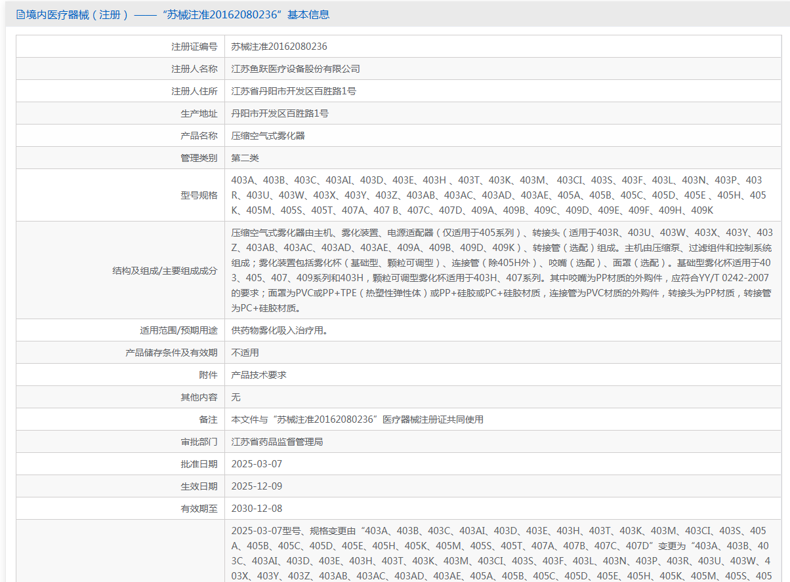Select the remark text starting 本文件与

pyautogui.click(x=358, y=419)
